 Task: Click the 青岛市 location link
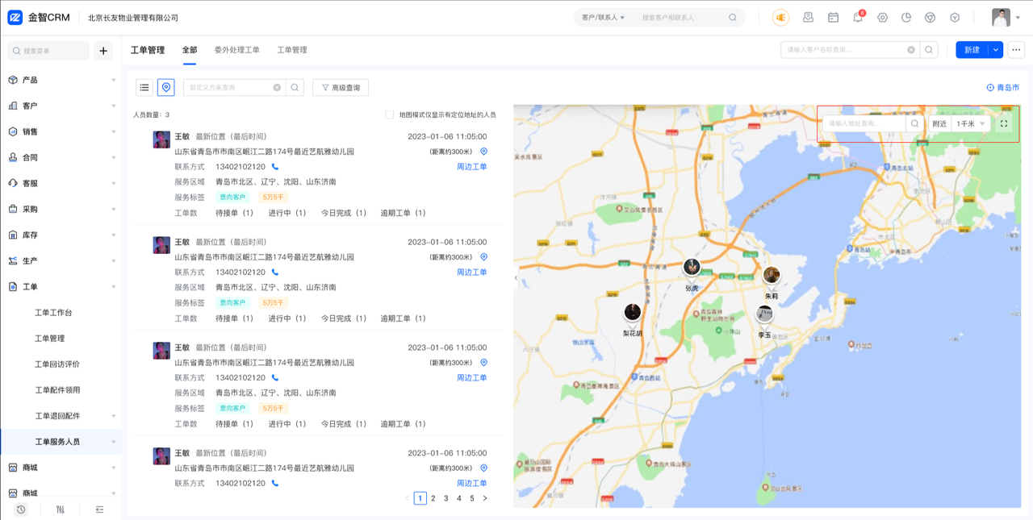click(1003, 87)
